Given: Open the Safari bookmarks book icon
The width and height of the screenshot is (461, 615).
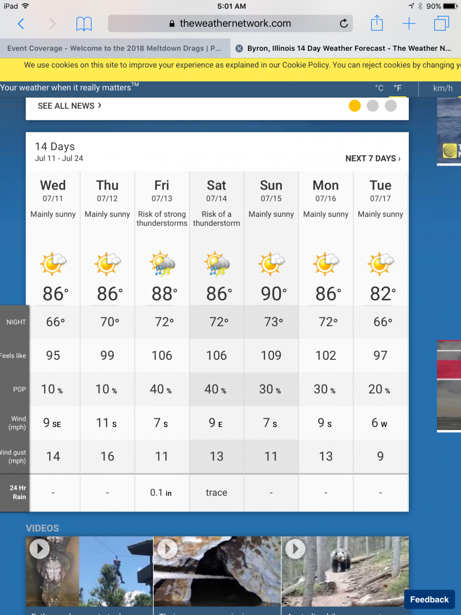Looking at the screenshot, I should 84,24.
